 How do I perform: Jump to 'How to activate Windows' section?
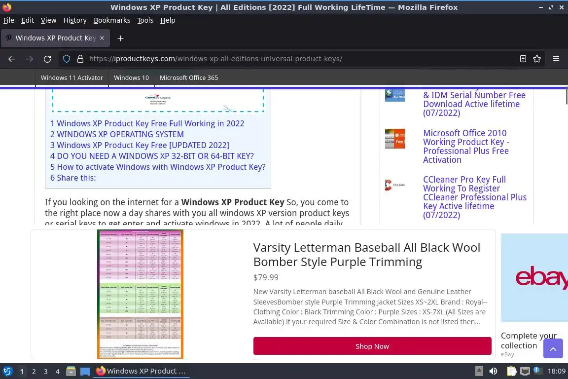(158, 167)
